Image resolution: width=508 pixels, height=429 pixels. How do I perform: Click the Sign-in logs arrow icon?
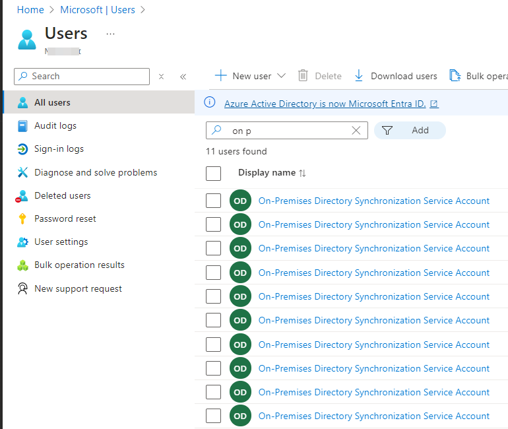pos(22,149)
